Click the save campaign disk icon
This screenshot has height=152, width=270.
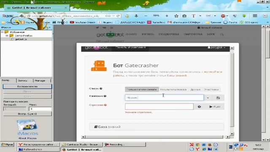218,98
